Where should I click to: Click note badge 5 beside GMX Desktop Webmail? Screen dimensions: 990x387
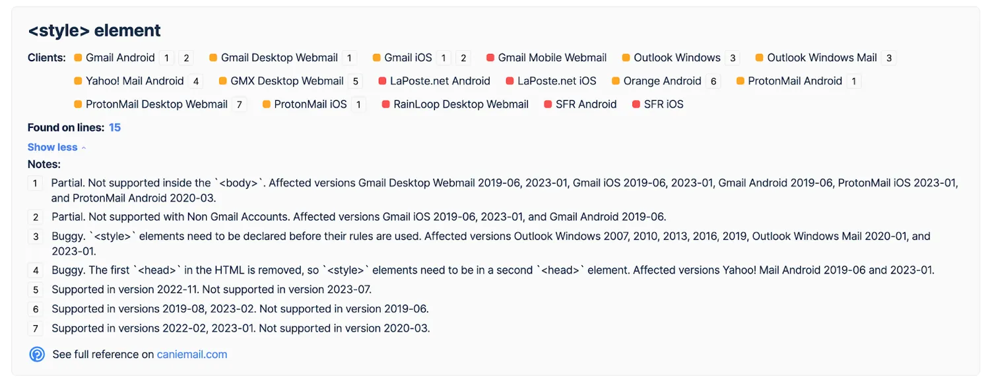click(355, 81)
